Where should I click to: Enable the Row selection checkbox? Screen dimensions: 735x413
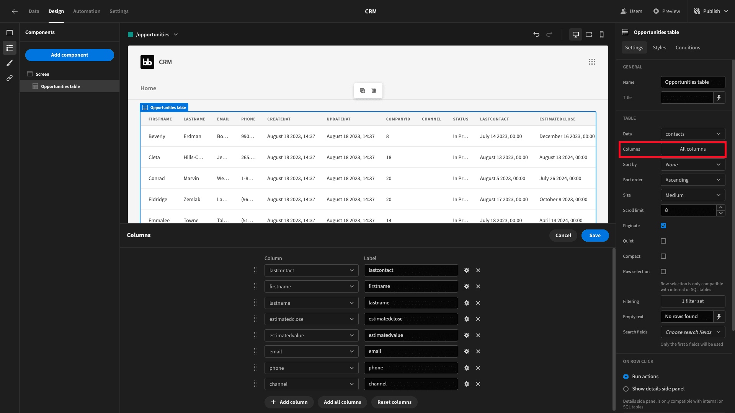[x=663, y=272]
